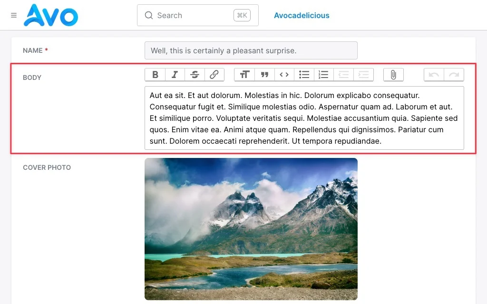This screenshot has width=487, height=304.
Task: Decrease indent level of list
Action: [343, 75]
